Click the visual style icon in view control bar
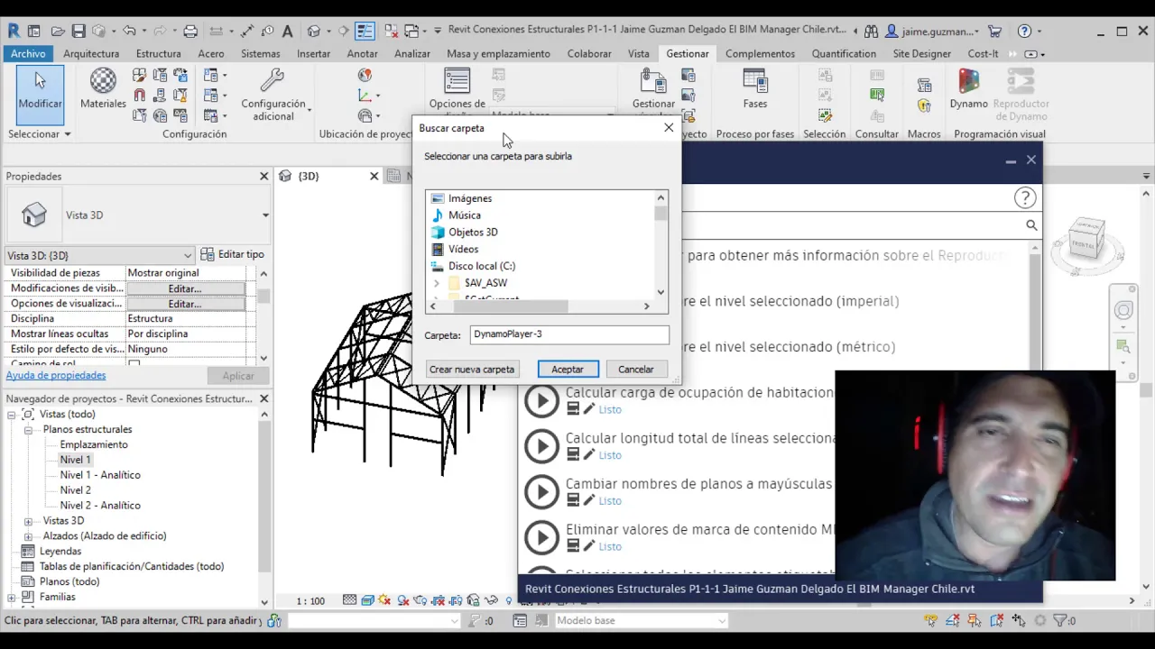Viewport: 1155px width, 649px height. [367, 600]
